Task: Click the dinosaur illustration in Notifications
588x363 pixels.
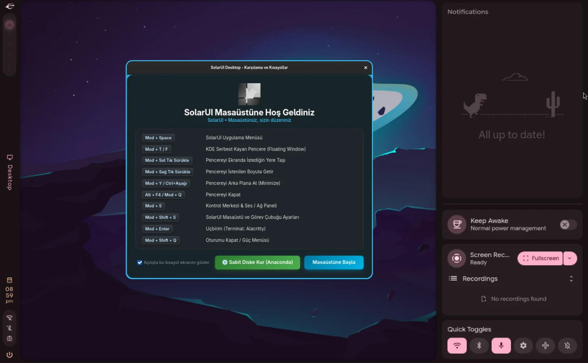Action: click(475, 105)
